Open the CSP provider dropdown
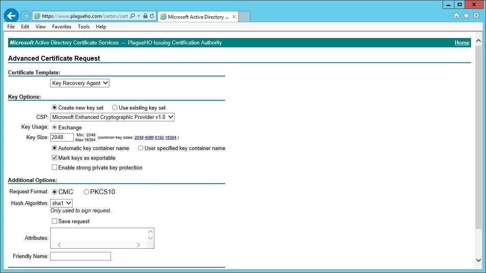 click(112, 117)
